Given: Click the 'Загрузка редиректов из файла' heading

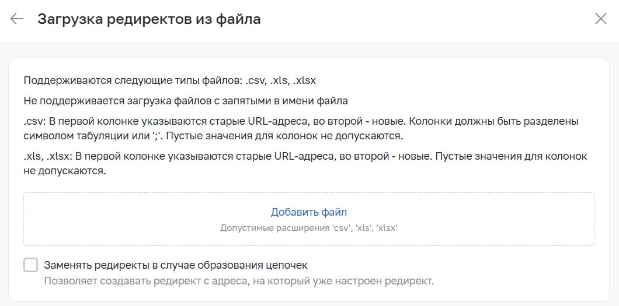Looking at the screenshot, I should coord(149,19).
